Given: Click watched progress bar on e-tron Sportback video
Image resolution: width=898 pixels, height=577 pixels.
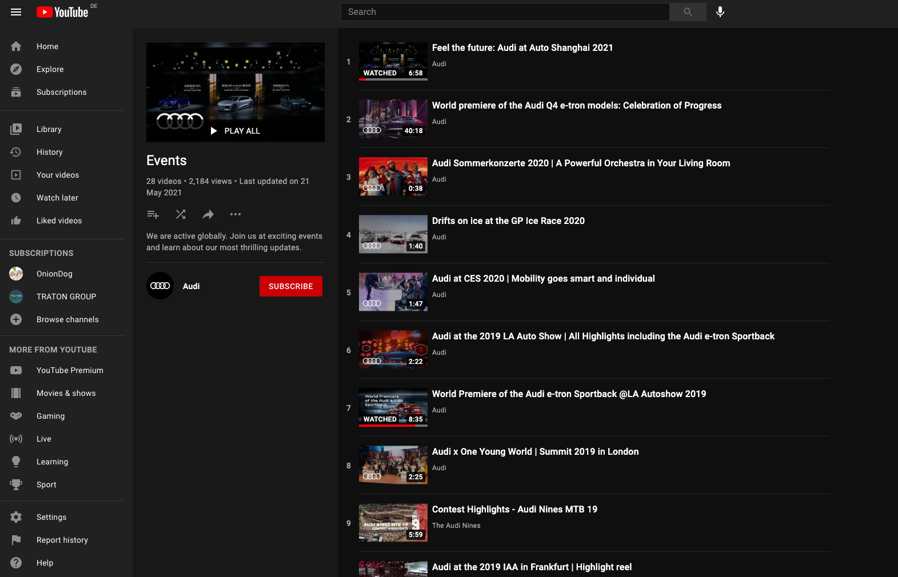Looking at the screenshot, I should (393, 426).
